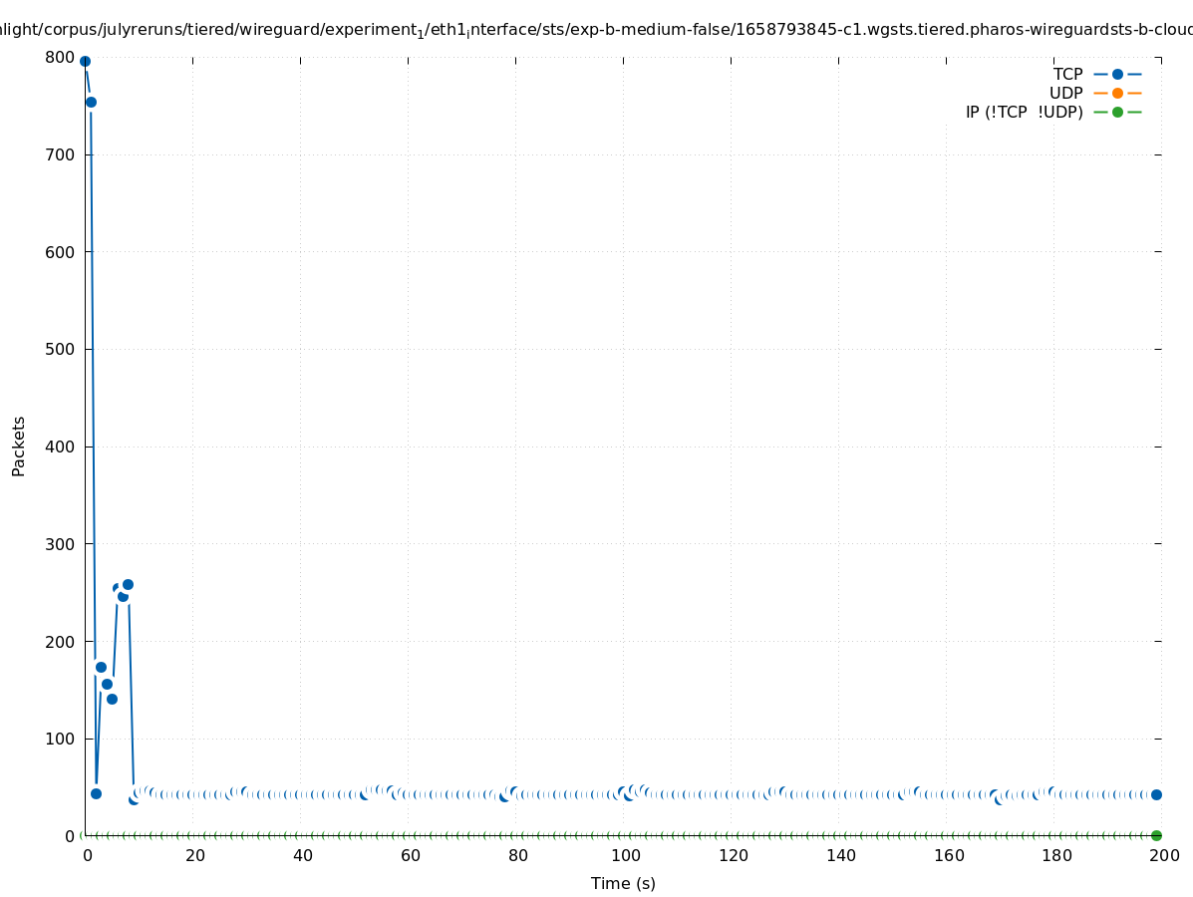The image size is (1193, 897).
Task: Click the highest TCP data point near 800
Action: coord(85,62)
